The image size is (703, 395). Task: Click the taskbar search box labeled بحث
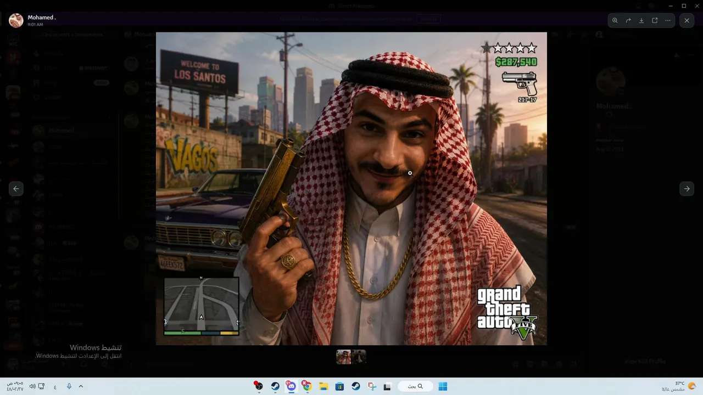(415, 386)
